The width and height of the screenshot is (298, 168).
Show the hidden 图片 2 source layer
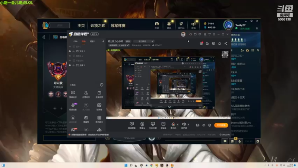[70, 46]
